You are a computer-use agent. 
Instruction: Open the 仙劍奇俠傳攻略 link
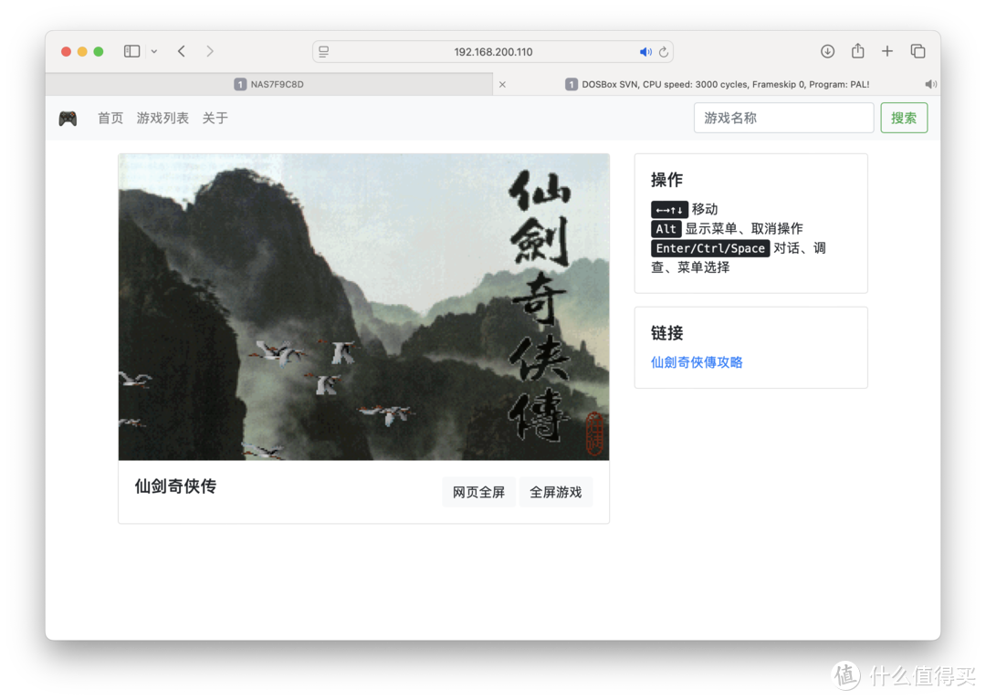pyautogui.click(x=697, y=361)
